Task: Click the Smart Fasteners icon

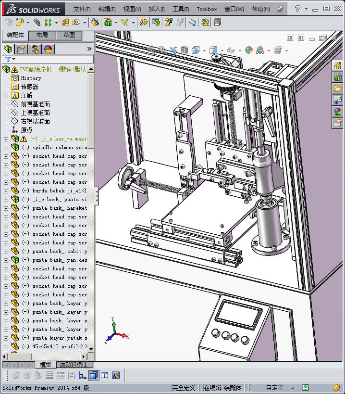Action: 65,22
